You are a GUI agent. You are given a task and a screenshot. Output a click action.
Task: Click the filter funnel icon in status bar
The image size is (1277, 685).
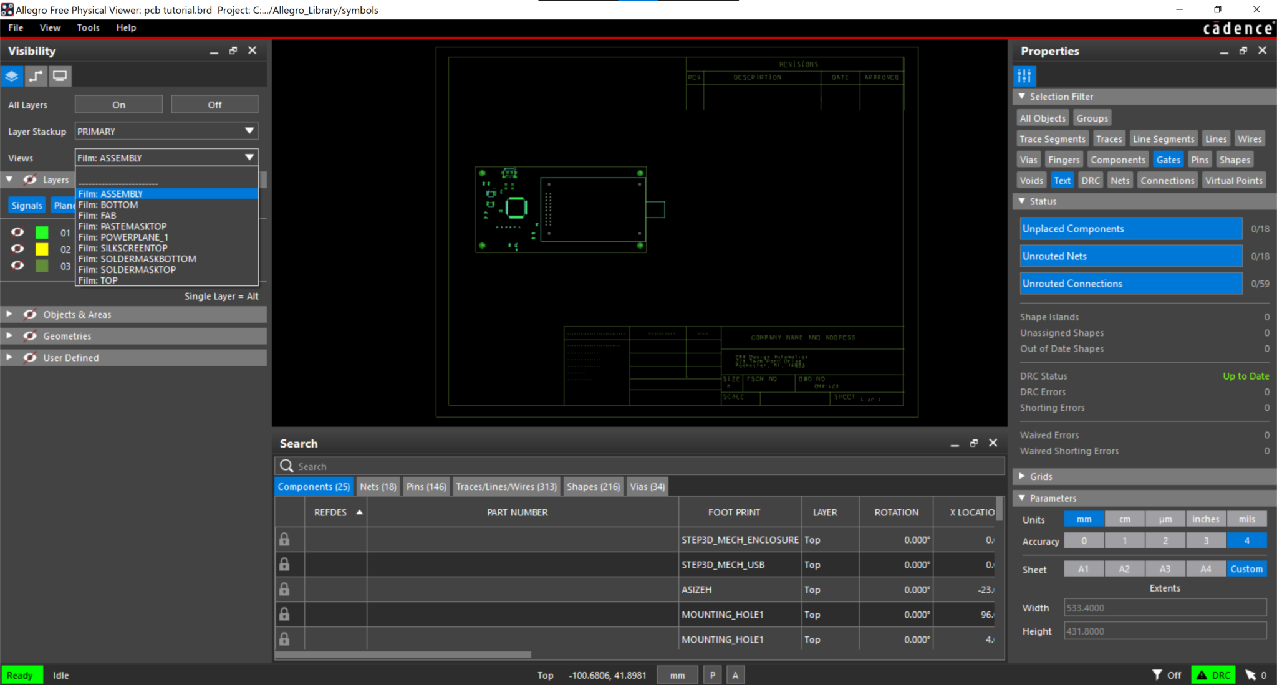(1157, 674)
